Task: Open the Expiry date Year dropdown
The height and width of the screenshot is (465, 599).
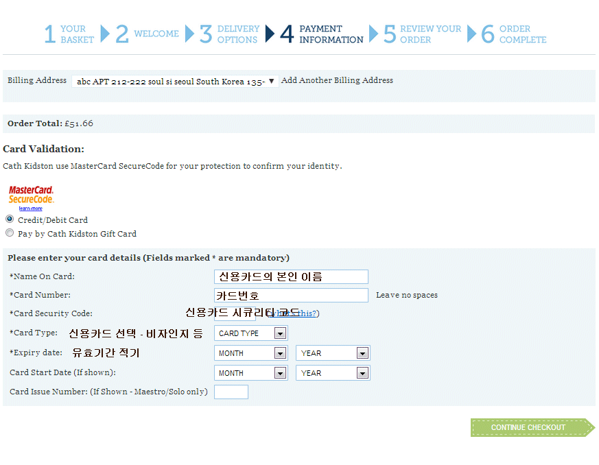Action: pyautogui.click(x=333, y=353)
